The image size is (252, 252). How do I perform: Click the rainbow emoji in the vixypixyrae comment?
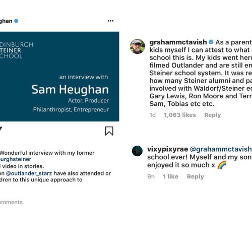tap(222, 165)
